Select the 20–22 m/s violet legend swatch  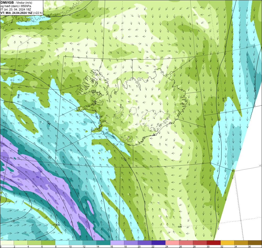(x=145, y=242)
